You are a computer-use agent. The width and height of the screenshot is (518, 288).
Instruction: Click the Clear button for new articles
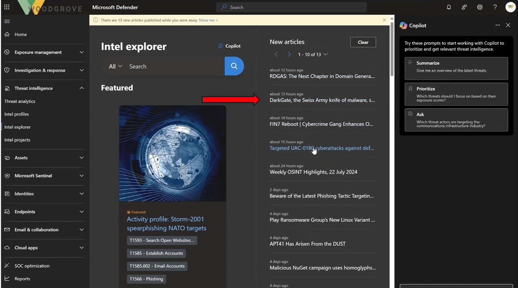click(363, 42)
